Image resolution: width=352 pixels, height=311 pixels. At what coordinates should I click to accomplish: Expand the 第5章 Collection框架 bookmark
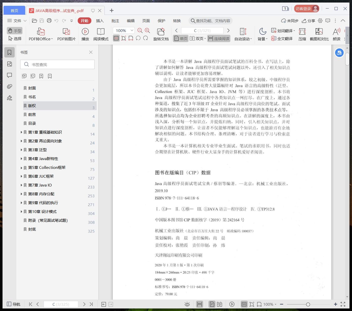[x=21, y=167]
